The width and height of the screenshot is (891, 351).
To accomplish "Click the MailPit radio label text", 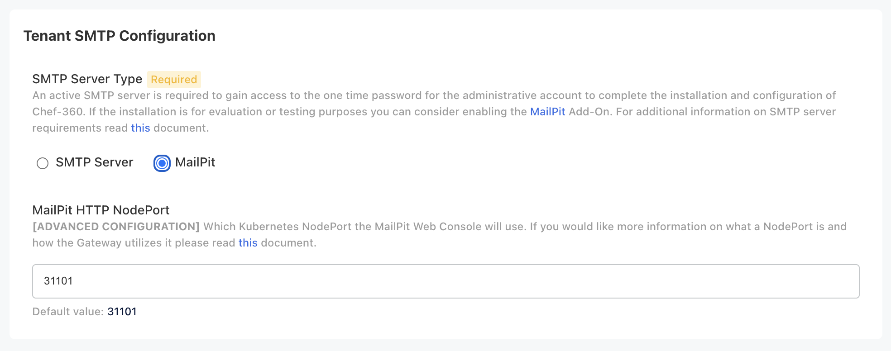I will 195,162.
